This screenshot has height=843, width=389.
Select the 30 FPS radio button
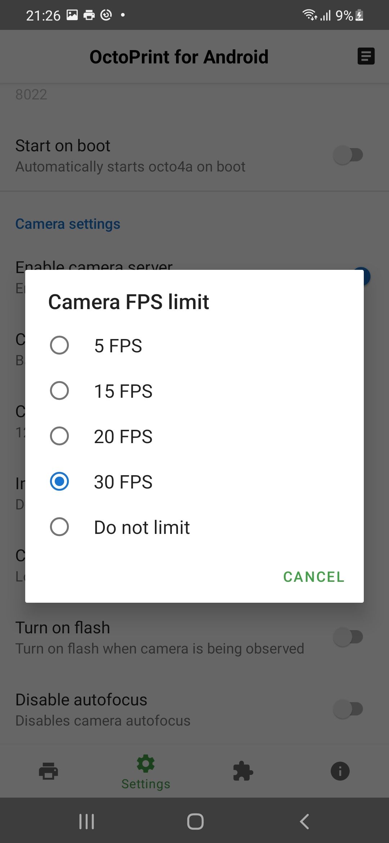coord(59,482)
